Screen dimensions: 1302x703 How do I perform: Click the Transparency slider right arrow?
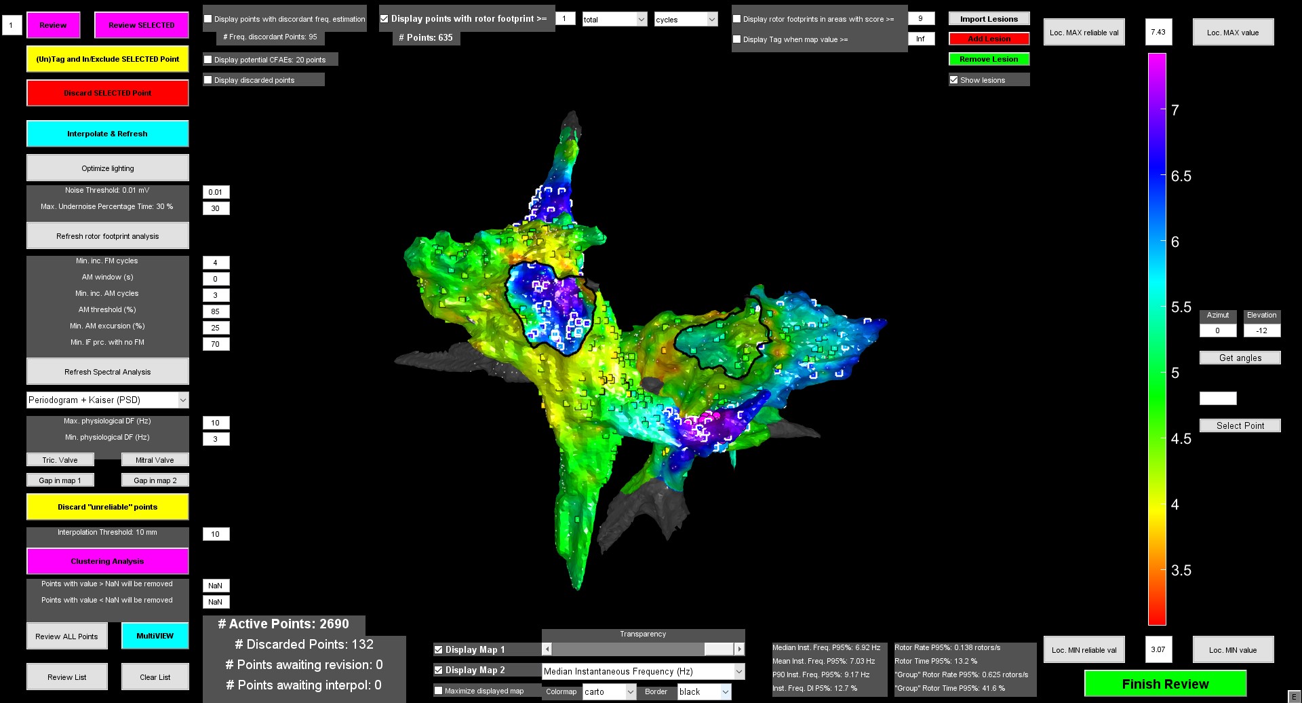[739, 649]
